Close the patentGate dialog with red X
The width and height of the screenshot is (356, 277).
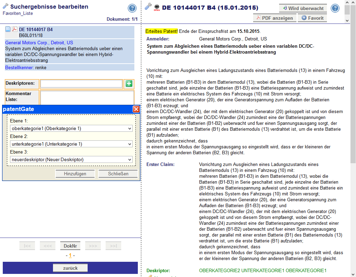pyautogui.click(x=136, y=109)
